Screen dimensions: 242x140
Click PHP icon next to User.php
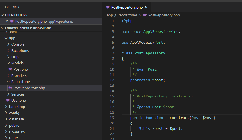[8, 100]
